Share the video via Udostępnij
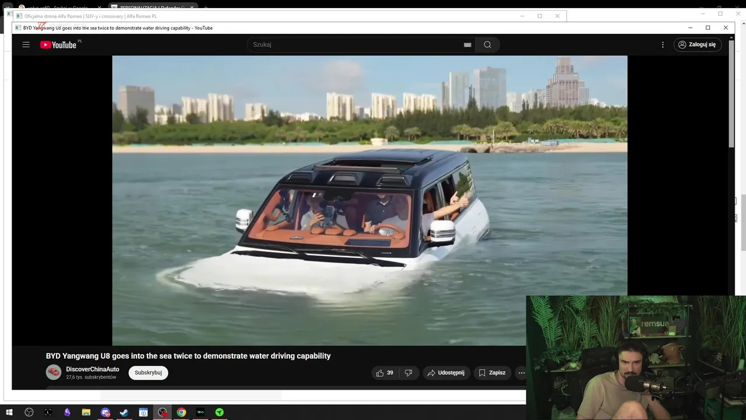The image size is (746, 420). point(446,373)
